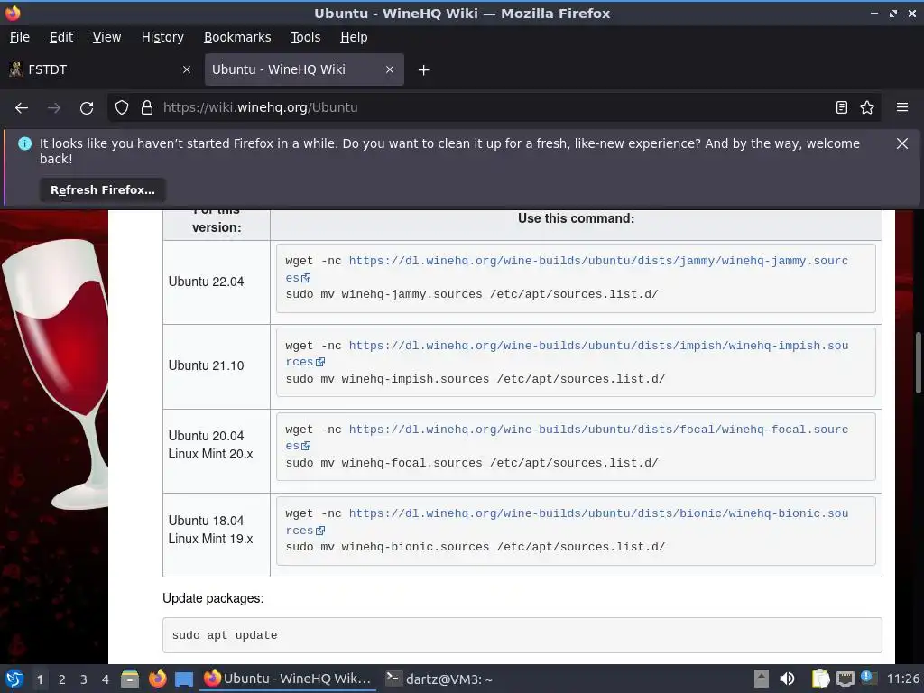The height and width of the screenshot is (693, 924).
Task: Open the file manager taskbar icon
Action: click(130, 679)
